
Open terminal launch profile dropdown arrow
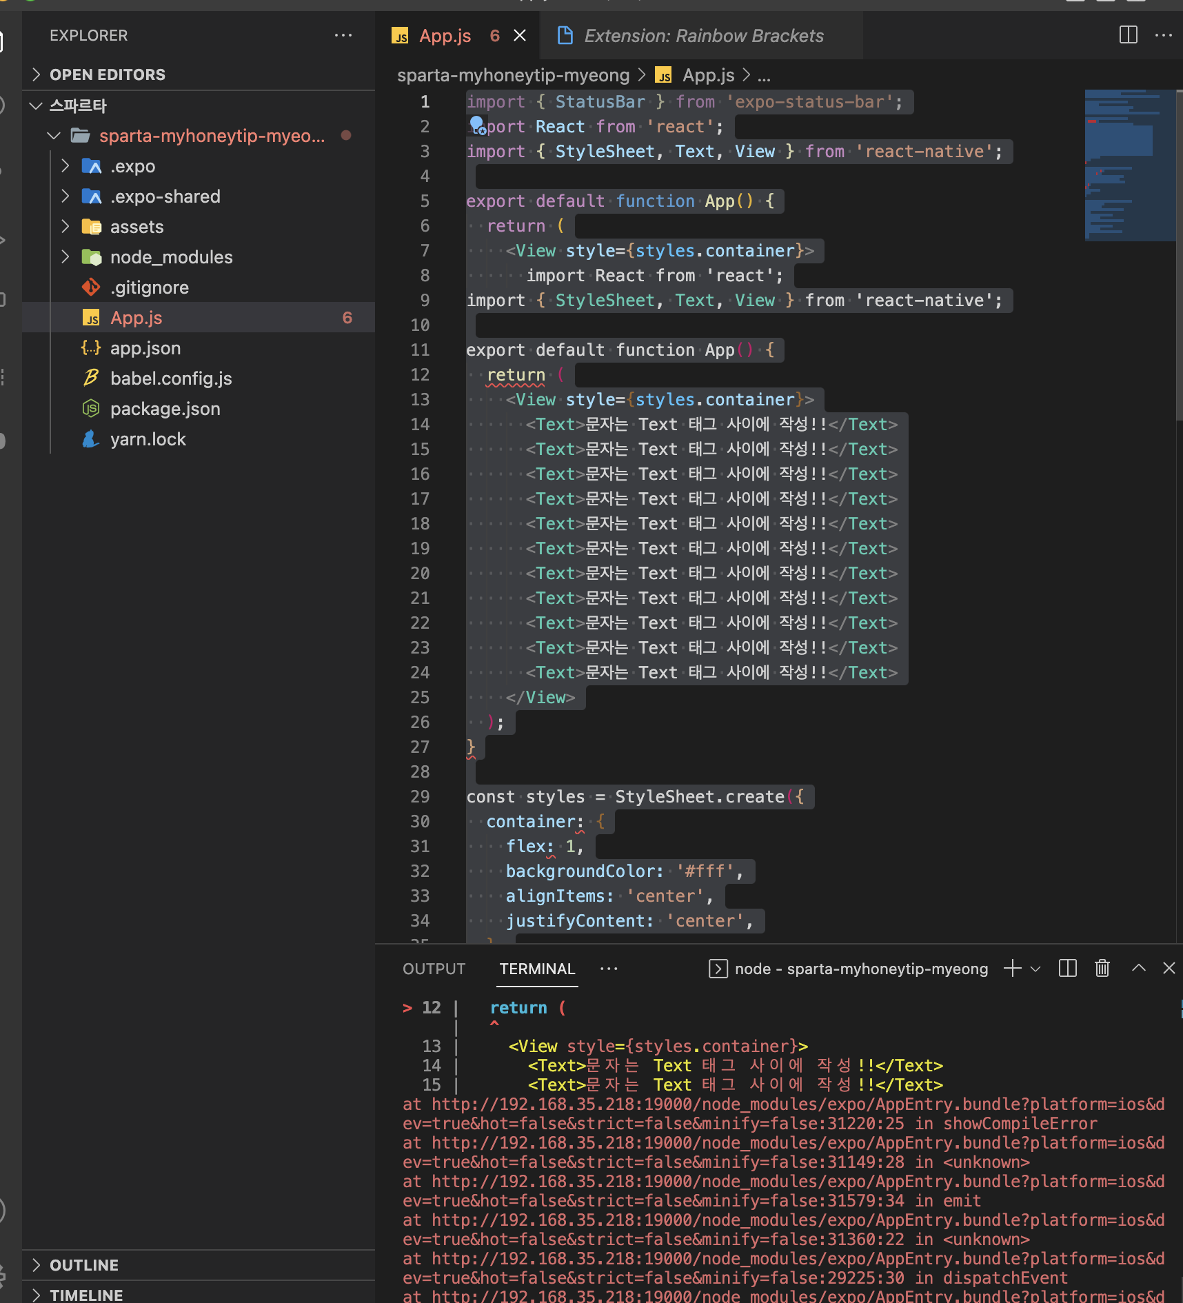tap(1035, 969)
